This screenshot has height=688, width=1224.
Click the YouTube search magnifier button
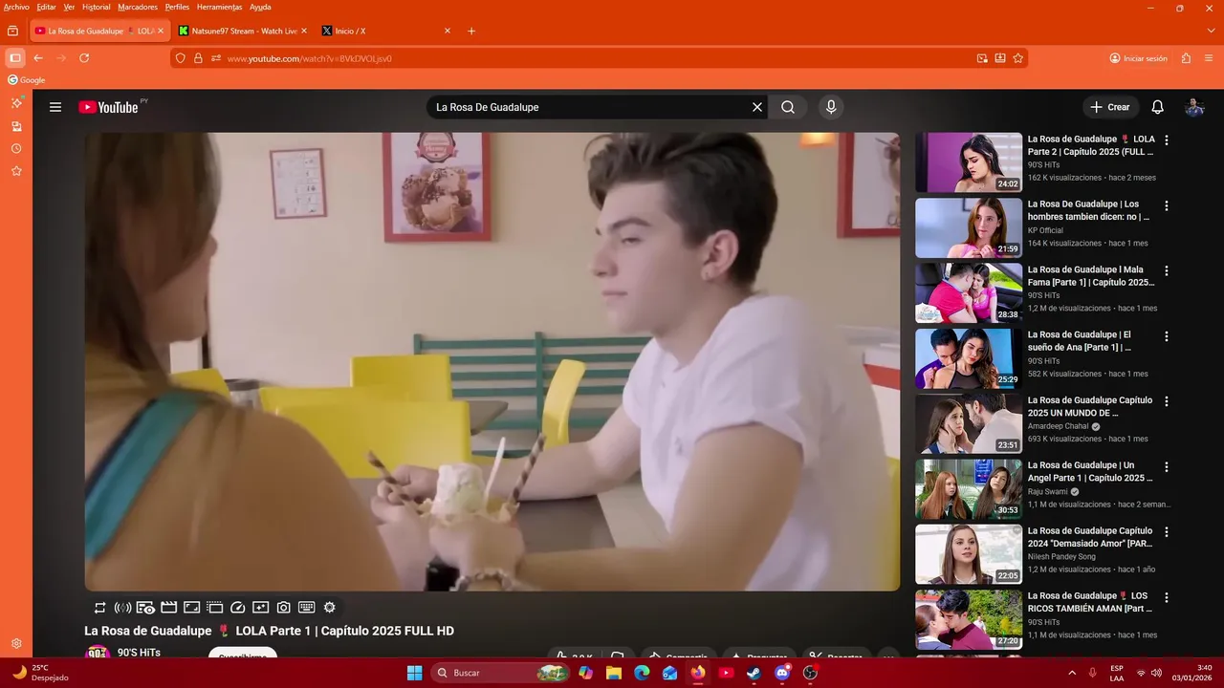(x=788, y=107)
